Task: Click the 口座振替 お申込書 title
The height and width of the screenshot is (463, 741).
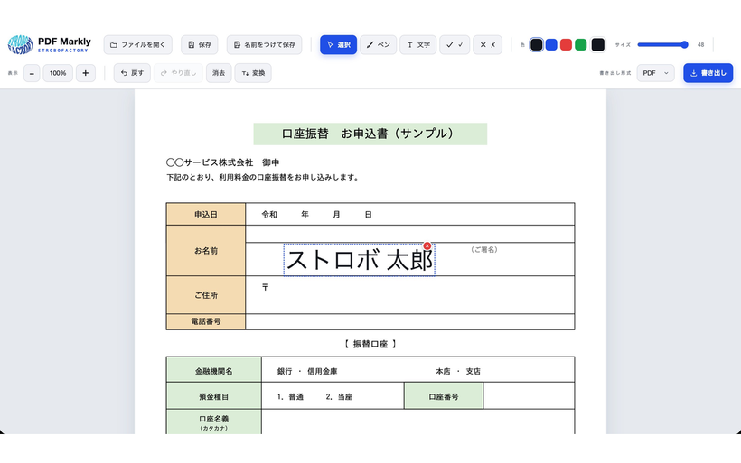Action: point(370,134)
